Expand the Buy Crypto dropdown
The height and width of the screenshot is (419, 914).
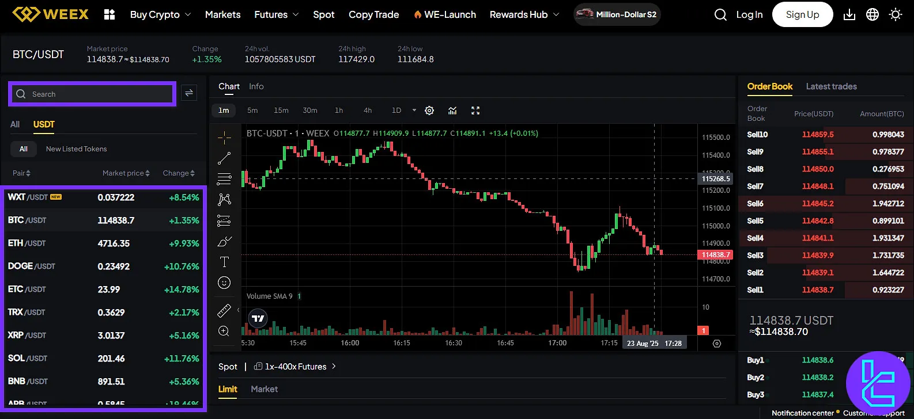(x=160, y=14)
